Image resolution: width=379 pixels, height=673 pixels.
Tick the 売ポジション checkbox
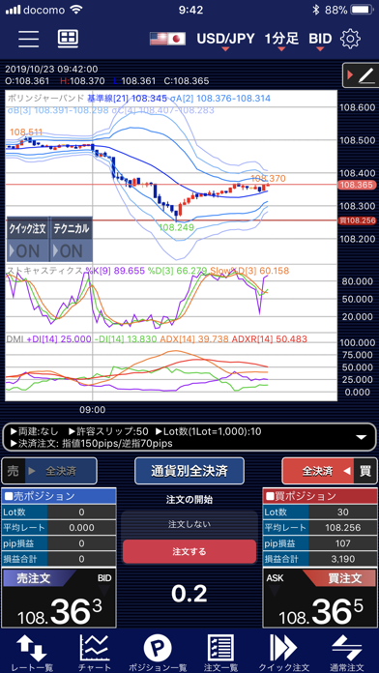8,496
